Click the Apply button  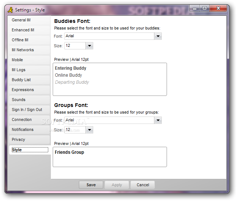click(x=117, y=185)
